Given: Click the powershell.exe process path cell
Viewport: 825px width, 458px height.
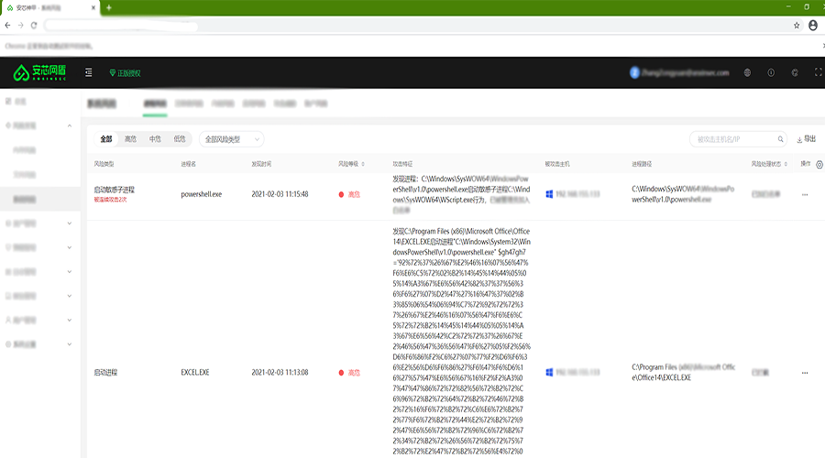Looking at the screenshot, I should coord(683,194).
